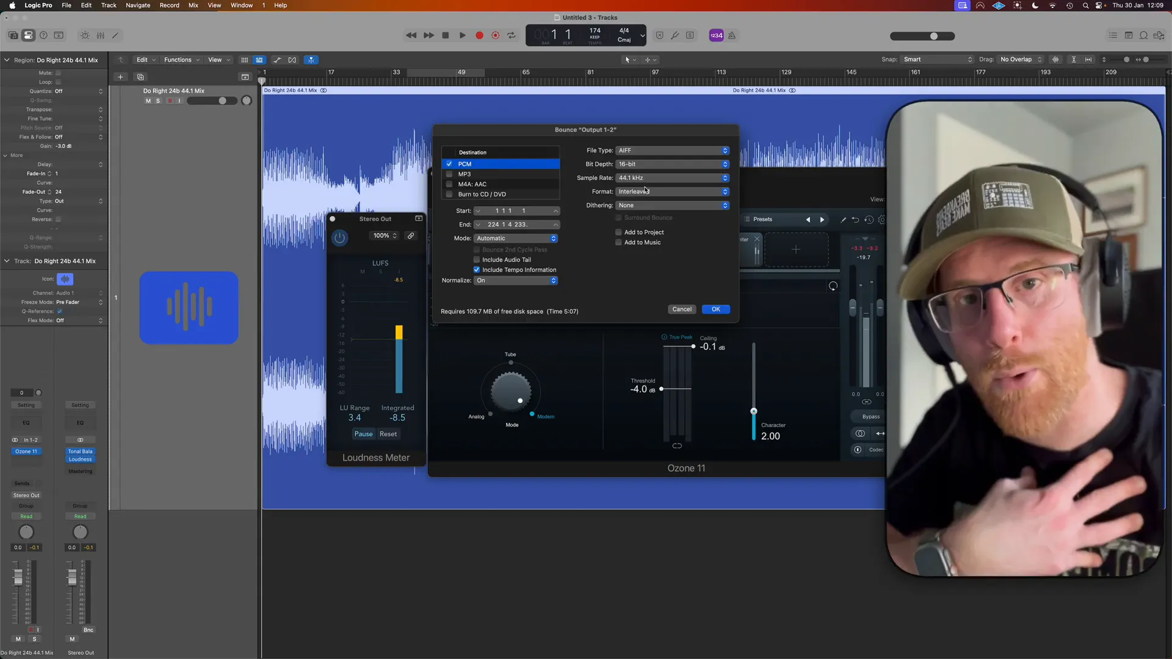The height and width of the screenshot is (659, 1172).
Task: Open the Library panel icon
Action: pos(13,35)
